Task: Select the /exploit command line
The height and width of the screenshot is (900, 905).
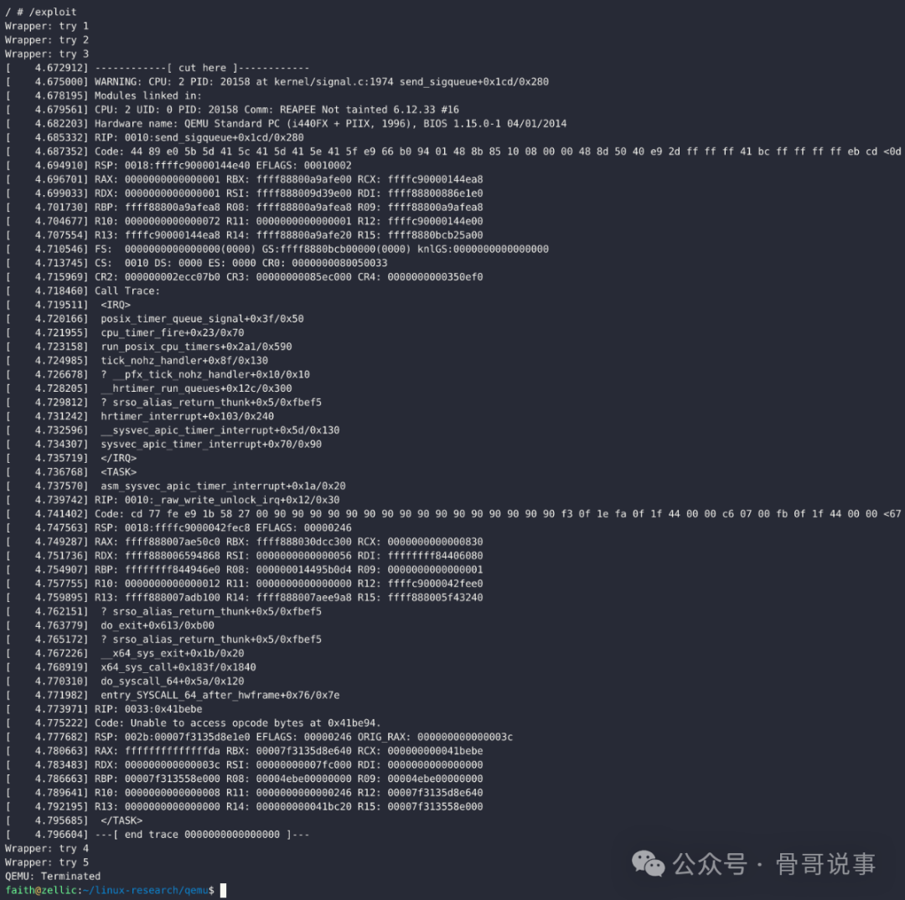Action: (x=42, y=12)
